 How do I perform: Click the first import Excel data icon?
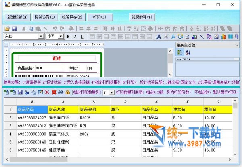tap(6, 92)
